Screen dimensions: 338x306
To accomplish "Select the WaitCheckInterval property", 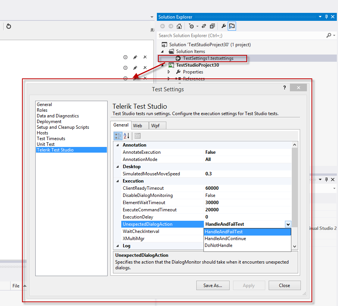I will pyautogui.click(x=141, y=231).
